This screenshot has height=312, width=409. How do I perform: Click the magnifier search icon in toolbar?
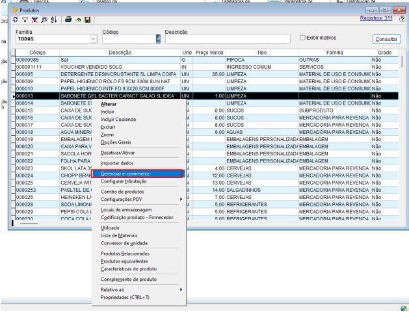coord(43,20)
